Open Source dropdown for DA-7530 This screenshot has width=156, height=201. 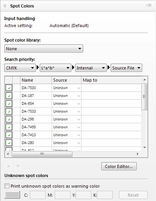(79, 88)
